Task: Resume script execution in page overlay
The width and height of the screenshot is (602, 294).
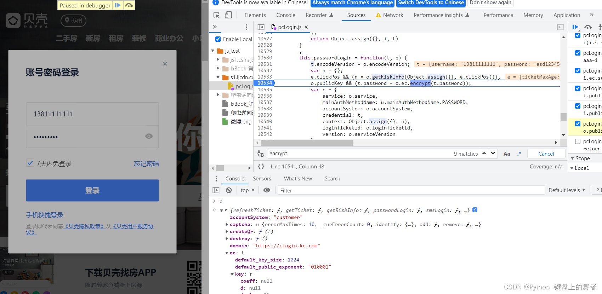Action: 118,5
